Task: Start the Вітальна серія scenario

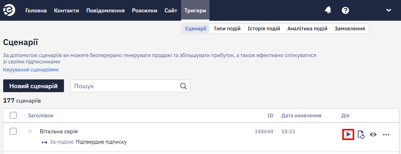Action: (x=348, y=134)
